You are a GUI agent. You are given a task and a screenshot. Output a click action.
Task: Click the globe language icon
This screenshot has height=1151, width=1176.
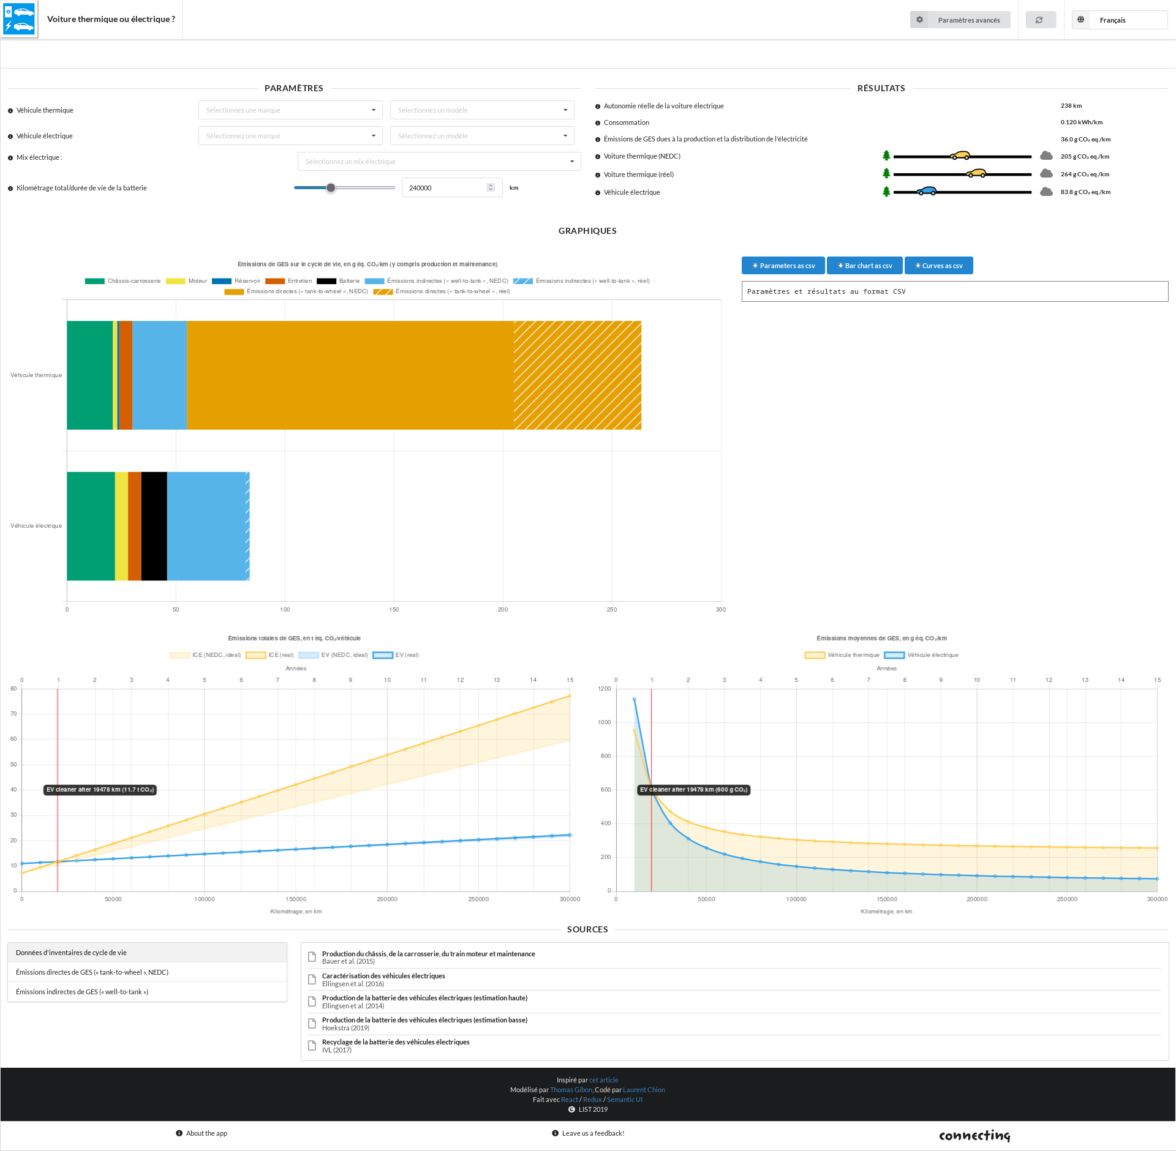pos(1081,20)
